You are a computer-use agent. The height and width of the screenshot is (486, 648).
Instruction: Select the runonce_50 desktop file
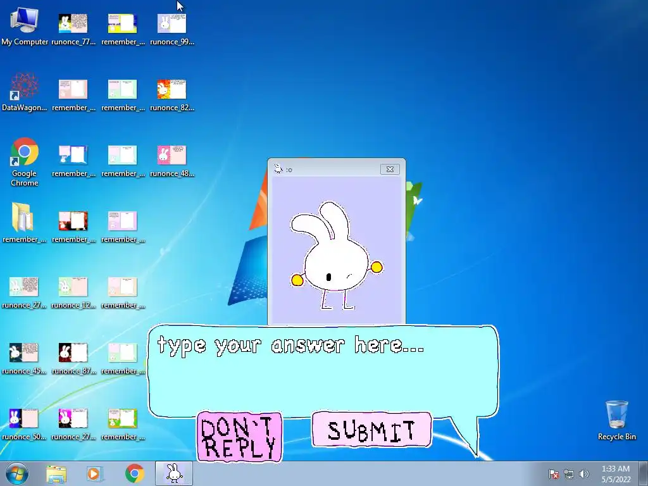24,423
